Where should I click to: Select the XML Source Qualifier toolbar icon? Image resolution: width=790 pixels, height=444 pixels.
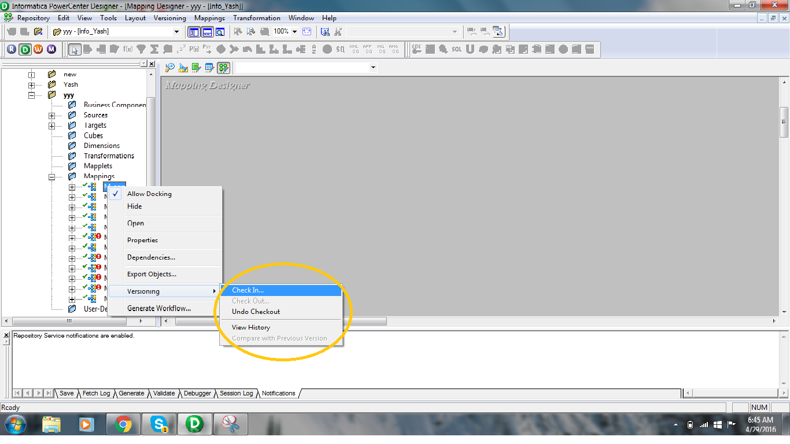tap(355, 50)
